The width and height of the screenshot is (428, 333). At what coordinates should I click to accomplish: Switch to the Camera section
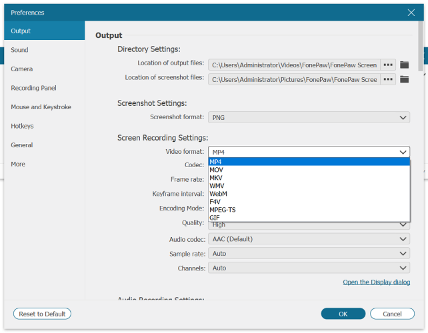[x=44, y=69]
